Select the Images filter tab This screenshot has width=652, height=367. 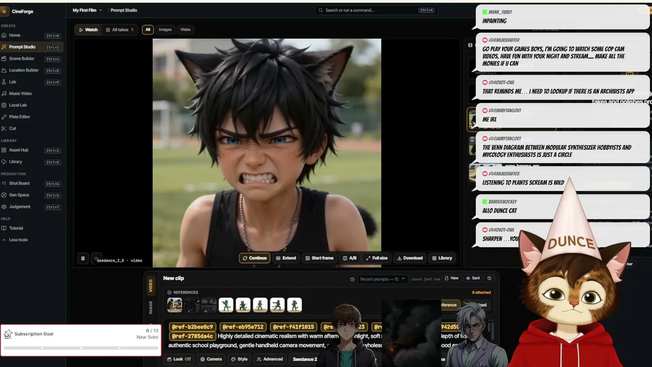(x=165, y=30)
